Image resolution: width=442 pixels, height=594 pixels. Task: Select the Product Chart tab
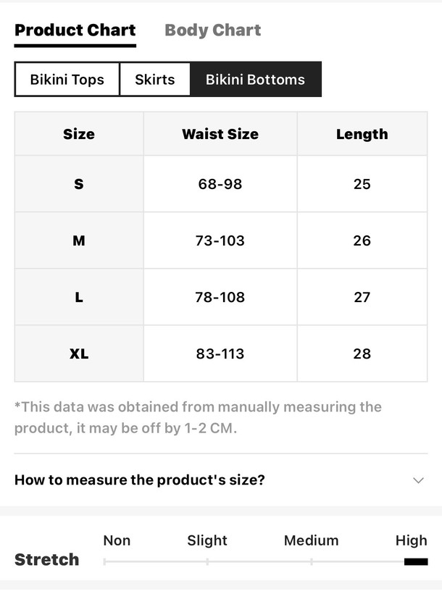coord(75,30)
